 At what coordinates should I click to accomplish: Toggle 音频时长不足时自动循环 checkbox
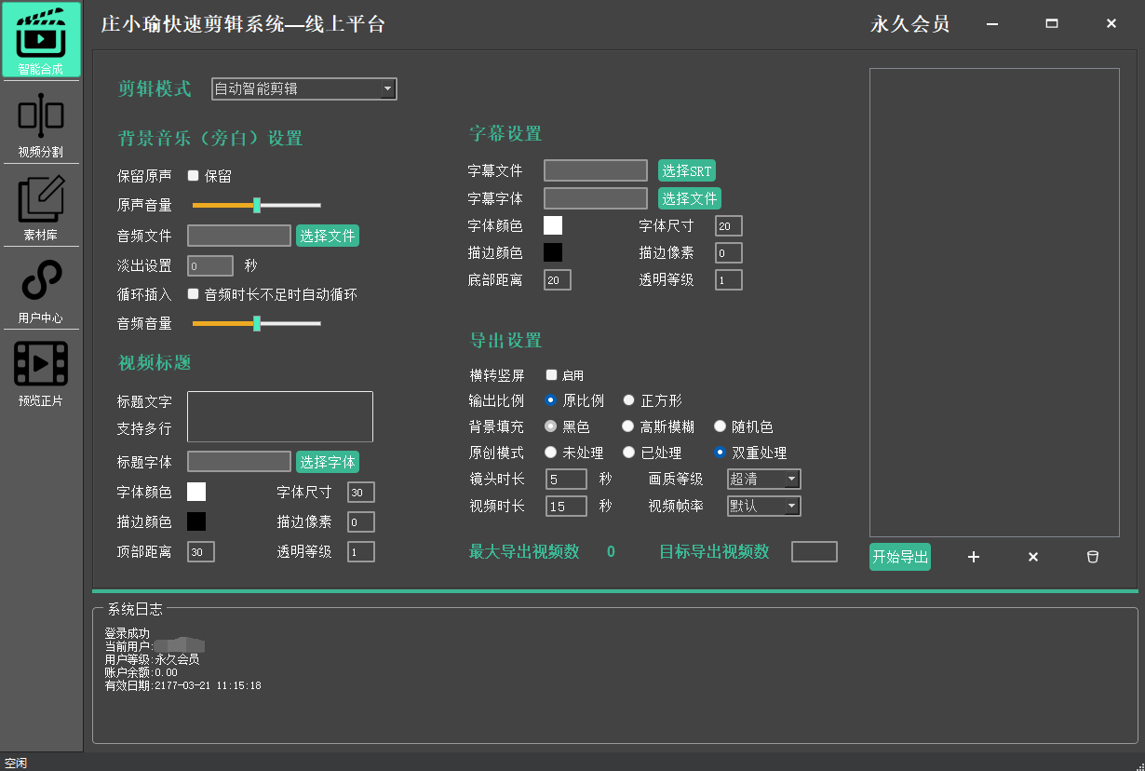coord(194,294)
